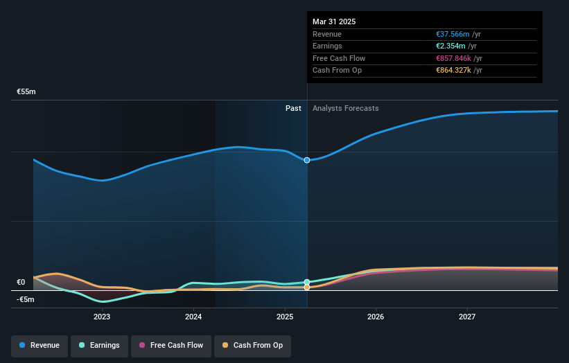
Task: Click the Earnings data point marker
Action: [x=307, y=282]
